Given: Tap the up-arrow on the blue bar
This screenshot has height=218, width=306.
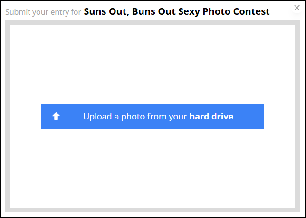Looking at the screenshot, I should click(56, 116).
